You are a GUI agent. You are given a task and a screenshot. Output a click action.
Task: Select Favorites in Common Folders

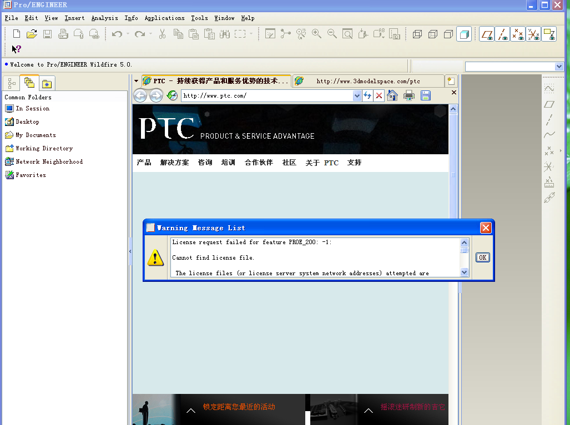pyautogui.click(x=26, y=175)
